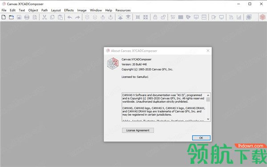Click the Unlock open padlock icon
Screen dimensions: 267x167
[163, 17]
